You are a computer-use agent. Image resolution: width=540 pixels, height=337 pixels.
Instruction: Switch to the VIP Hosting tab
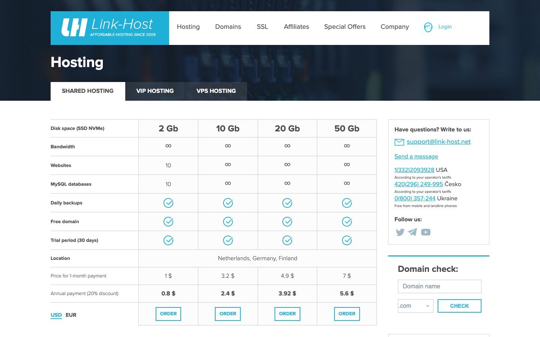155,91
